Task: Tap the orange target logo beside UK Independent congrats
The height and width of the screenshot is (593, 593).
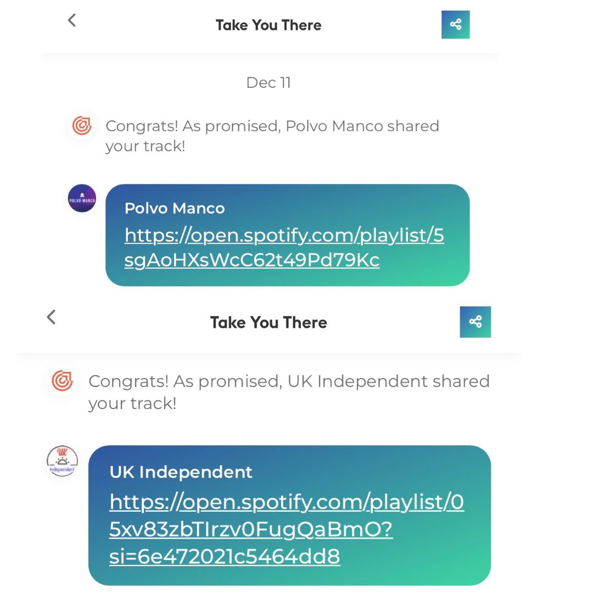Action: pos(63,381)
